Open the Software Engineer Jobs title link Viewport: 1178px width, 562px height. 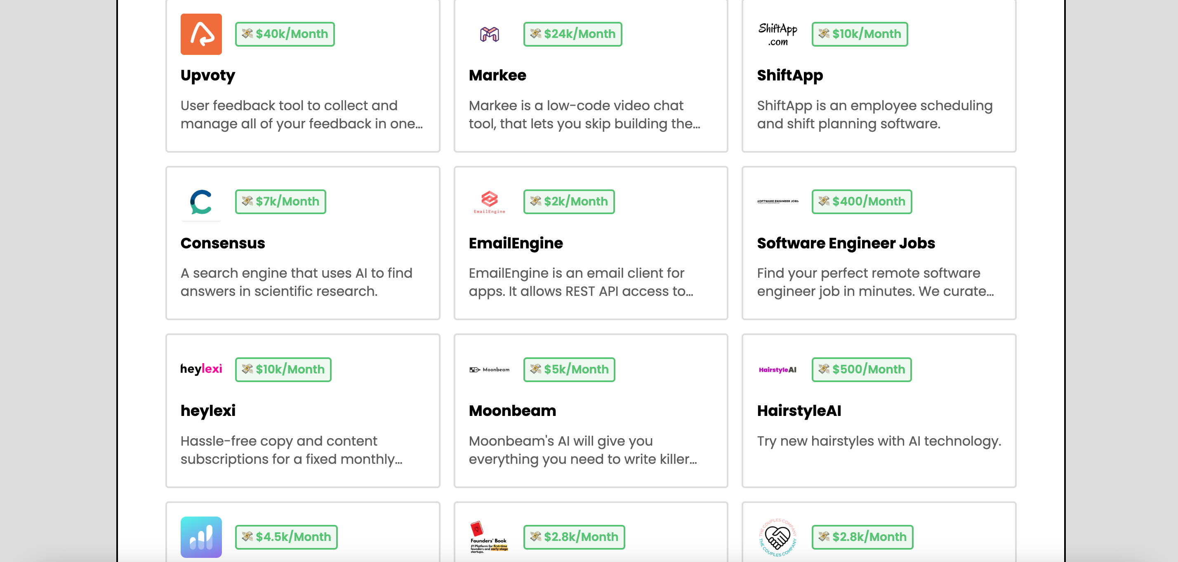[846, 243]
